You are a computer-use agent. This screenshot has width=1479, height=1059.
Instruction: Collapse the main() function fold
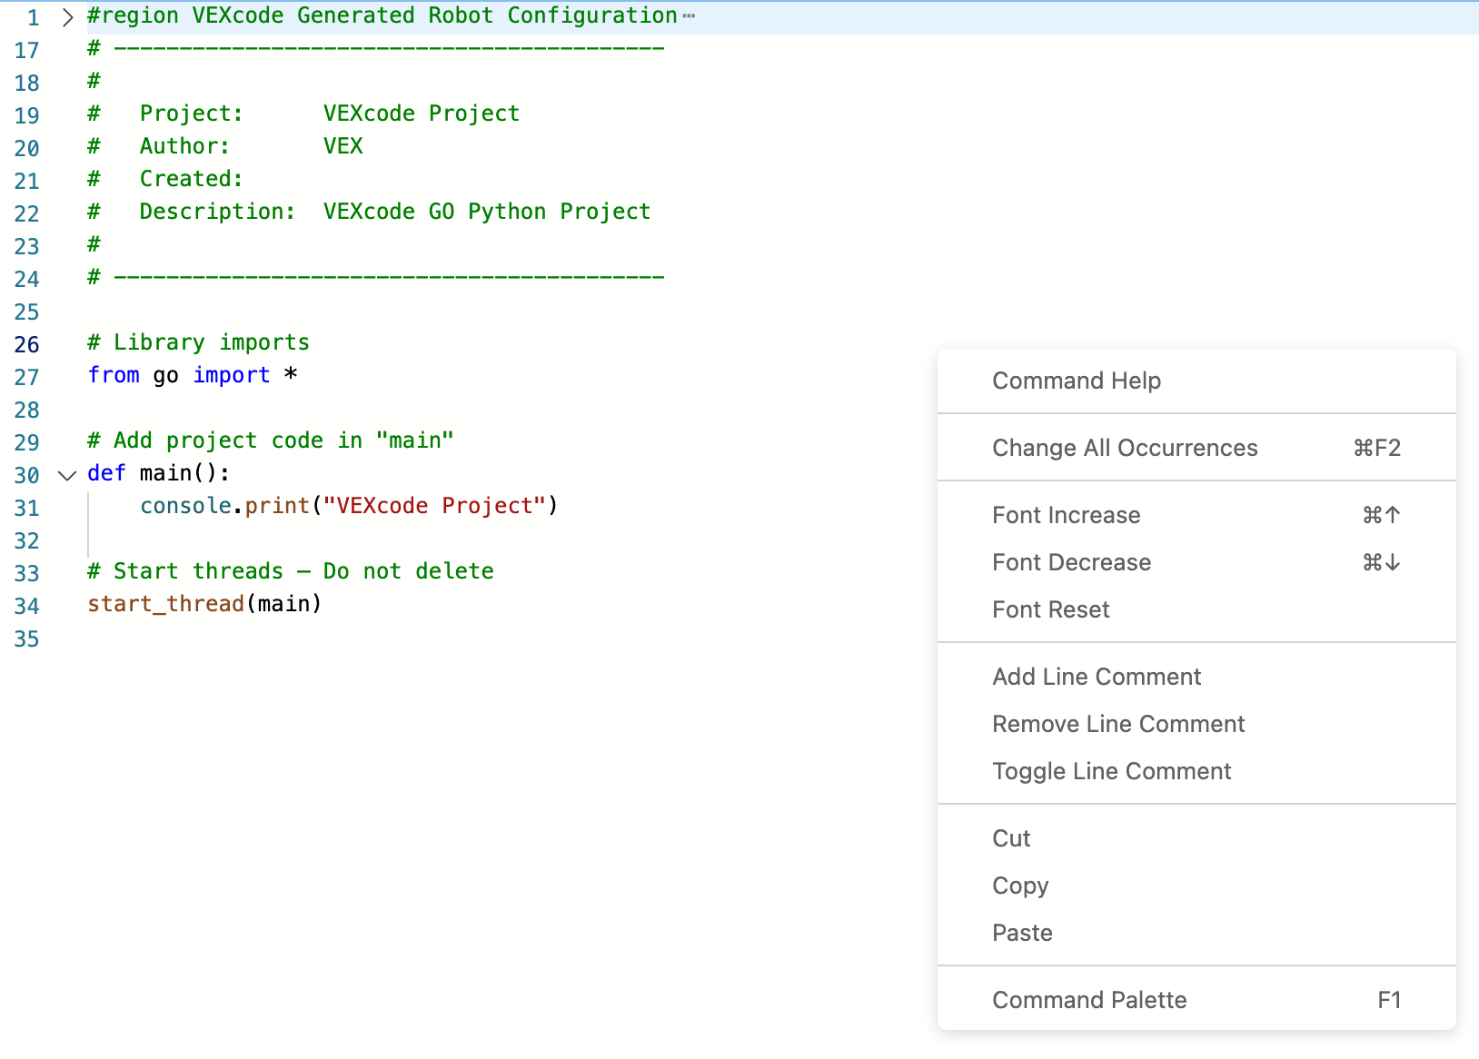[65, 474]
